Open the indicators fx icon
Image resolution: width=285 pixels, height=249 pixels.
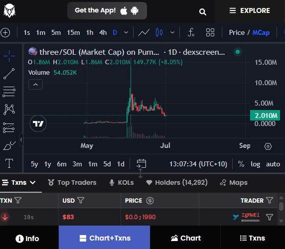(x=191, y=33)
